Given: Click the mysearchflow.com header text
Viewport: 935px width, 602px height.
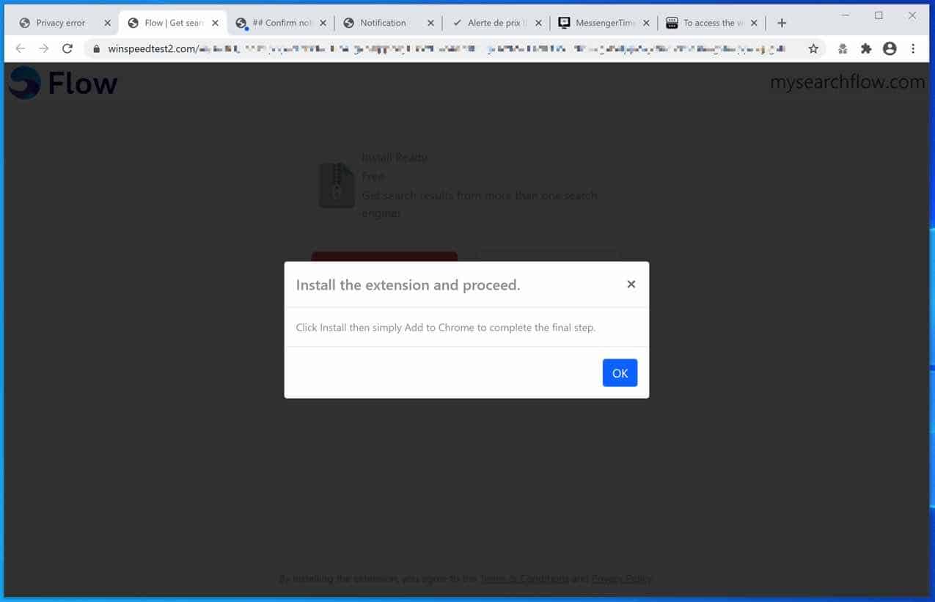Looking at the screenshot, I should pyautogui.click(x=847, y=82).
